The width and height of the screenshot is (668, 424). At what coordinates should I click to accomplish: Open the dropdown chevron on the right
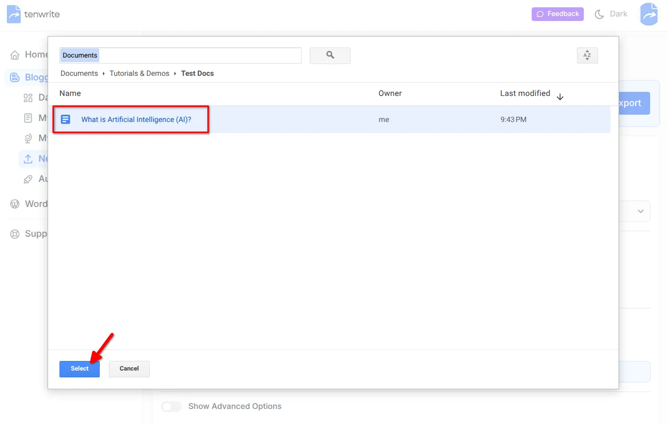(x=641, y=211)
